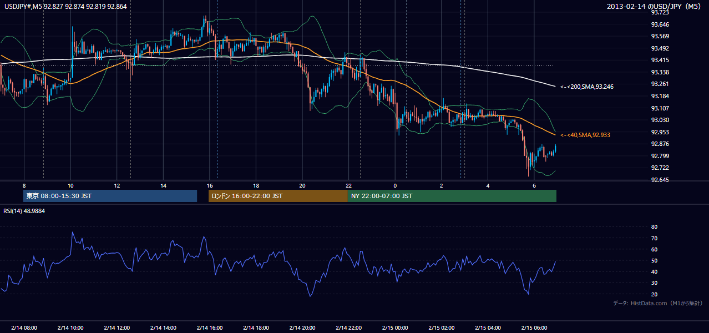Click the ロンドン 16:00-22:00 JST session bar

pyautogui.click(x=278, y=196)
